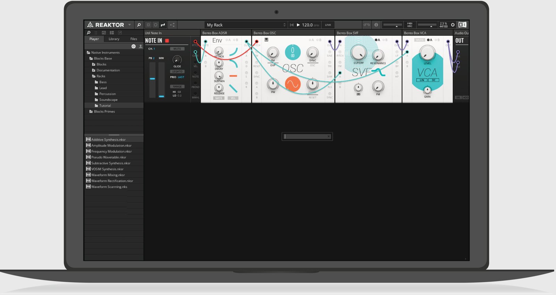556x295 pixels.
Task: Click the audio engine power icon
Action: [453, 25]
